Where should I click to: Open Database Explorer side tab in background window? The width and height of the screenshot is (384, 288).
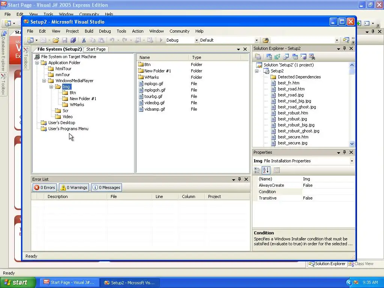tap(3, 51)
